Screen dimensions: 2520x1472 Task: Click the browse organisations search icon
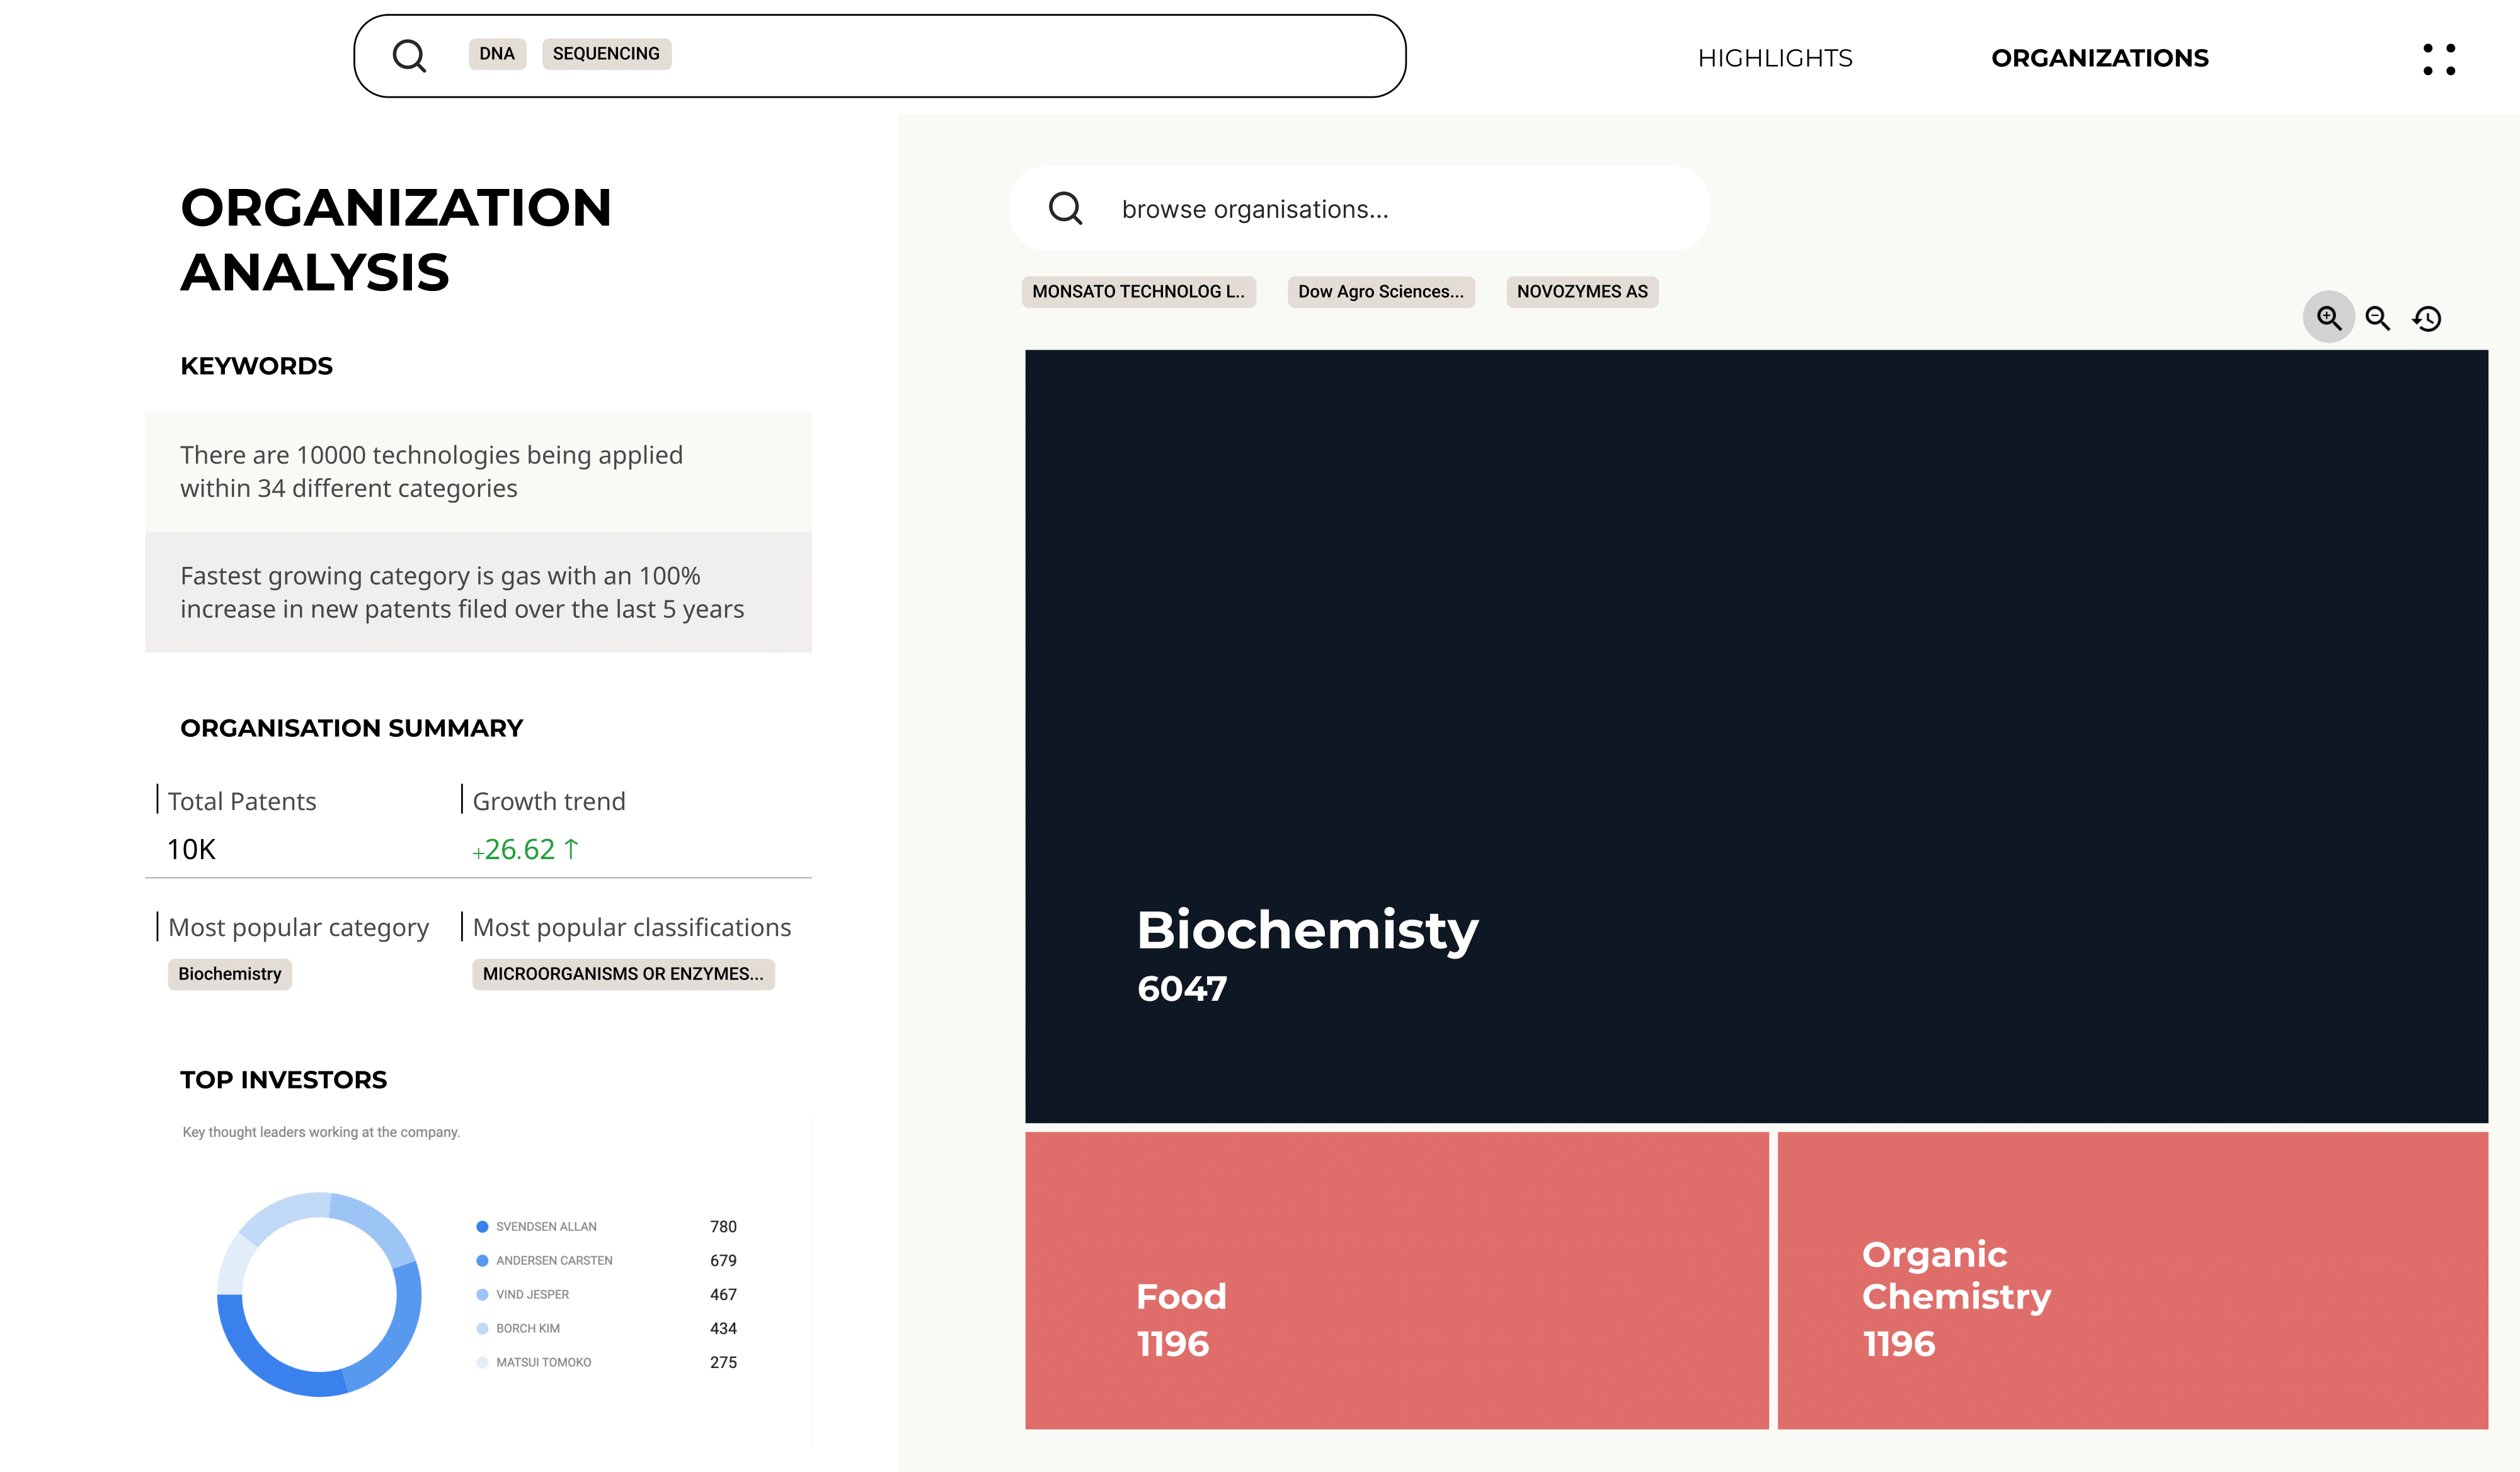pyautogui.click(x=1066, y=209)
